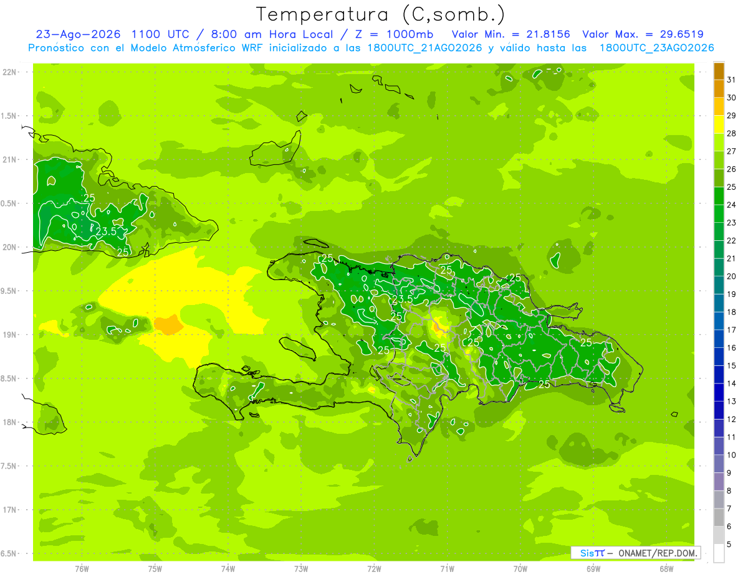Click the '18N' latitude label
The height and width of the screenshot is (577, 748).
tap(9, 422)
